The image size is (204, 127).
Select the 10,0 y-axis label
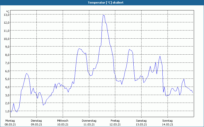click(x=7, y=39)
